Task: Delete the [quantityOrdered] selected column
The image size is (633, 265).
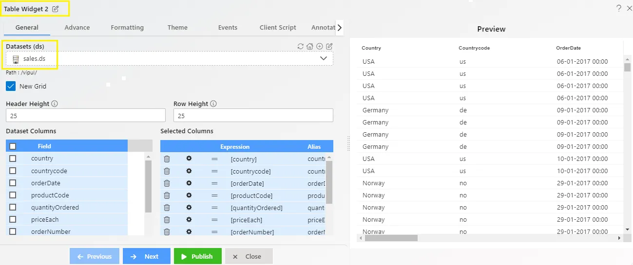Action: [x=167, y=208]
